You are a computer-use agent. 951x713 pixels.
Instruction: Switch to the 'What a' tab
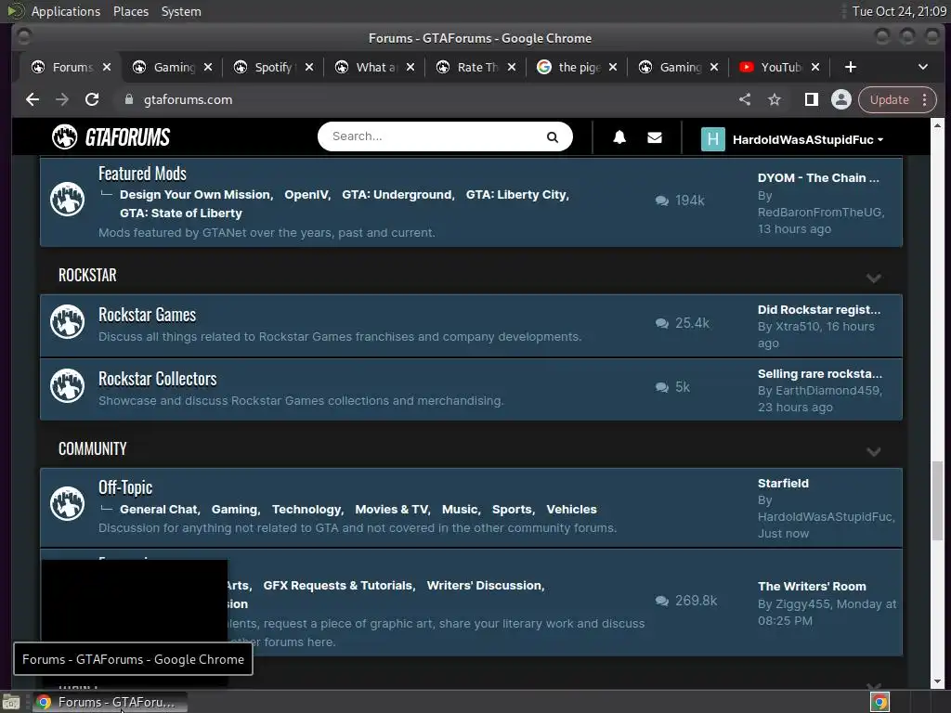[373, 67]
